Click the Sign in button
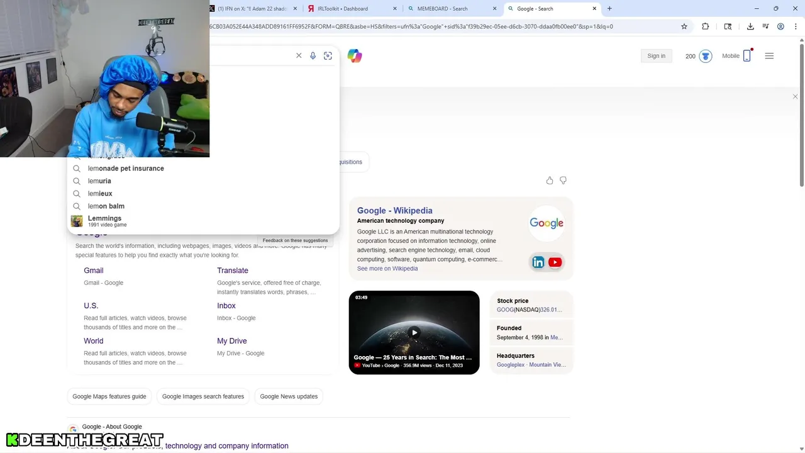Viewport: 805px width, 453px height. (x=656, y=56)
